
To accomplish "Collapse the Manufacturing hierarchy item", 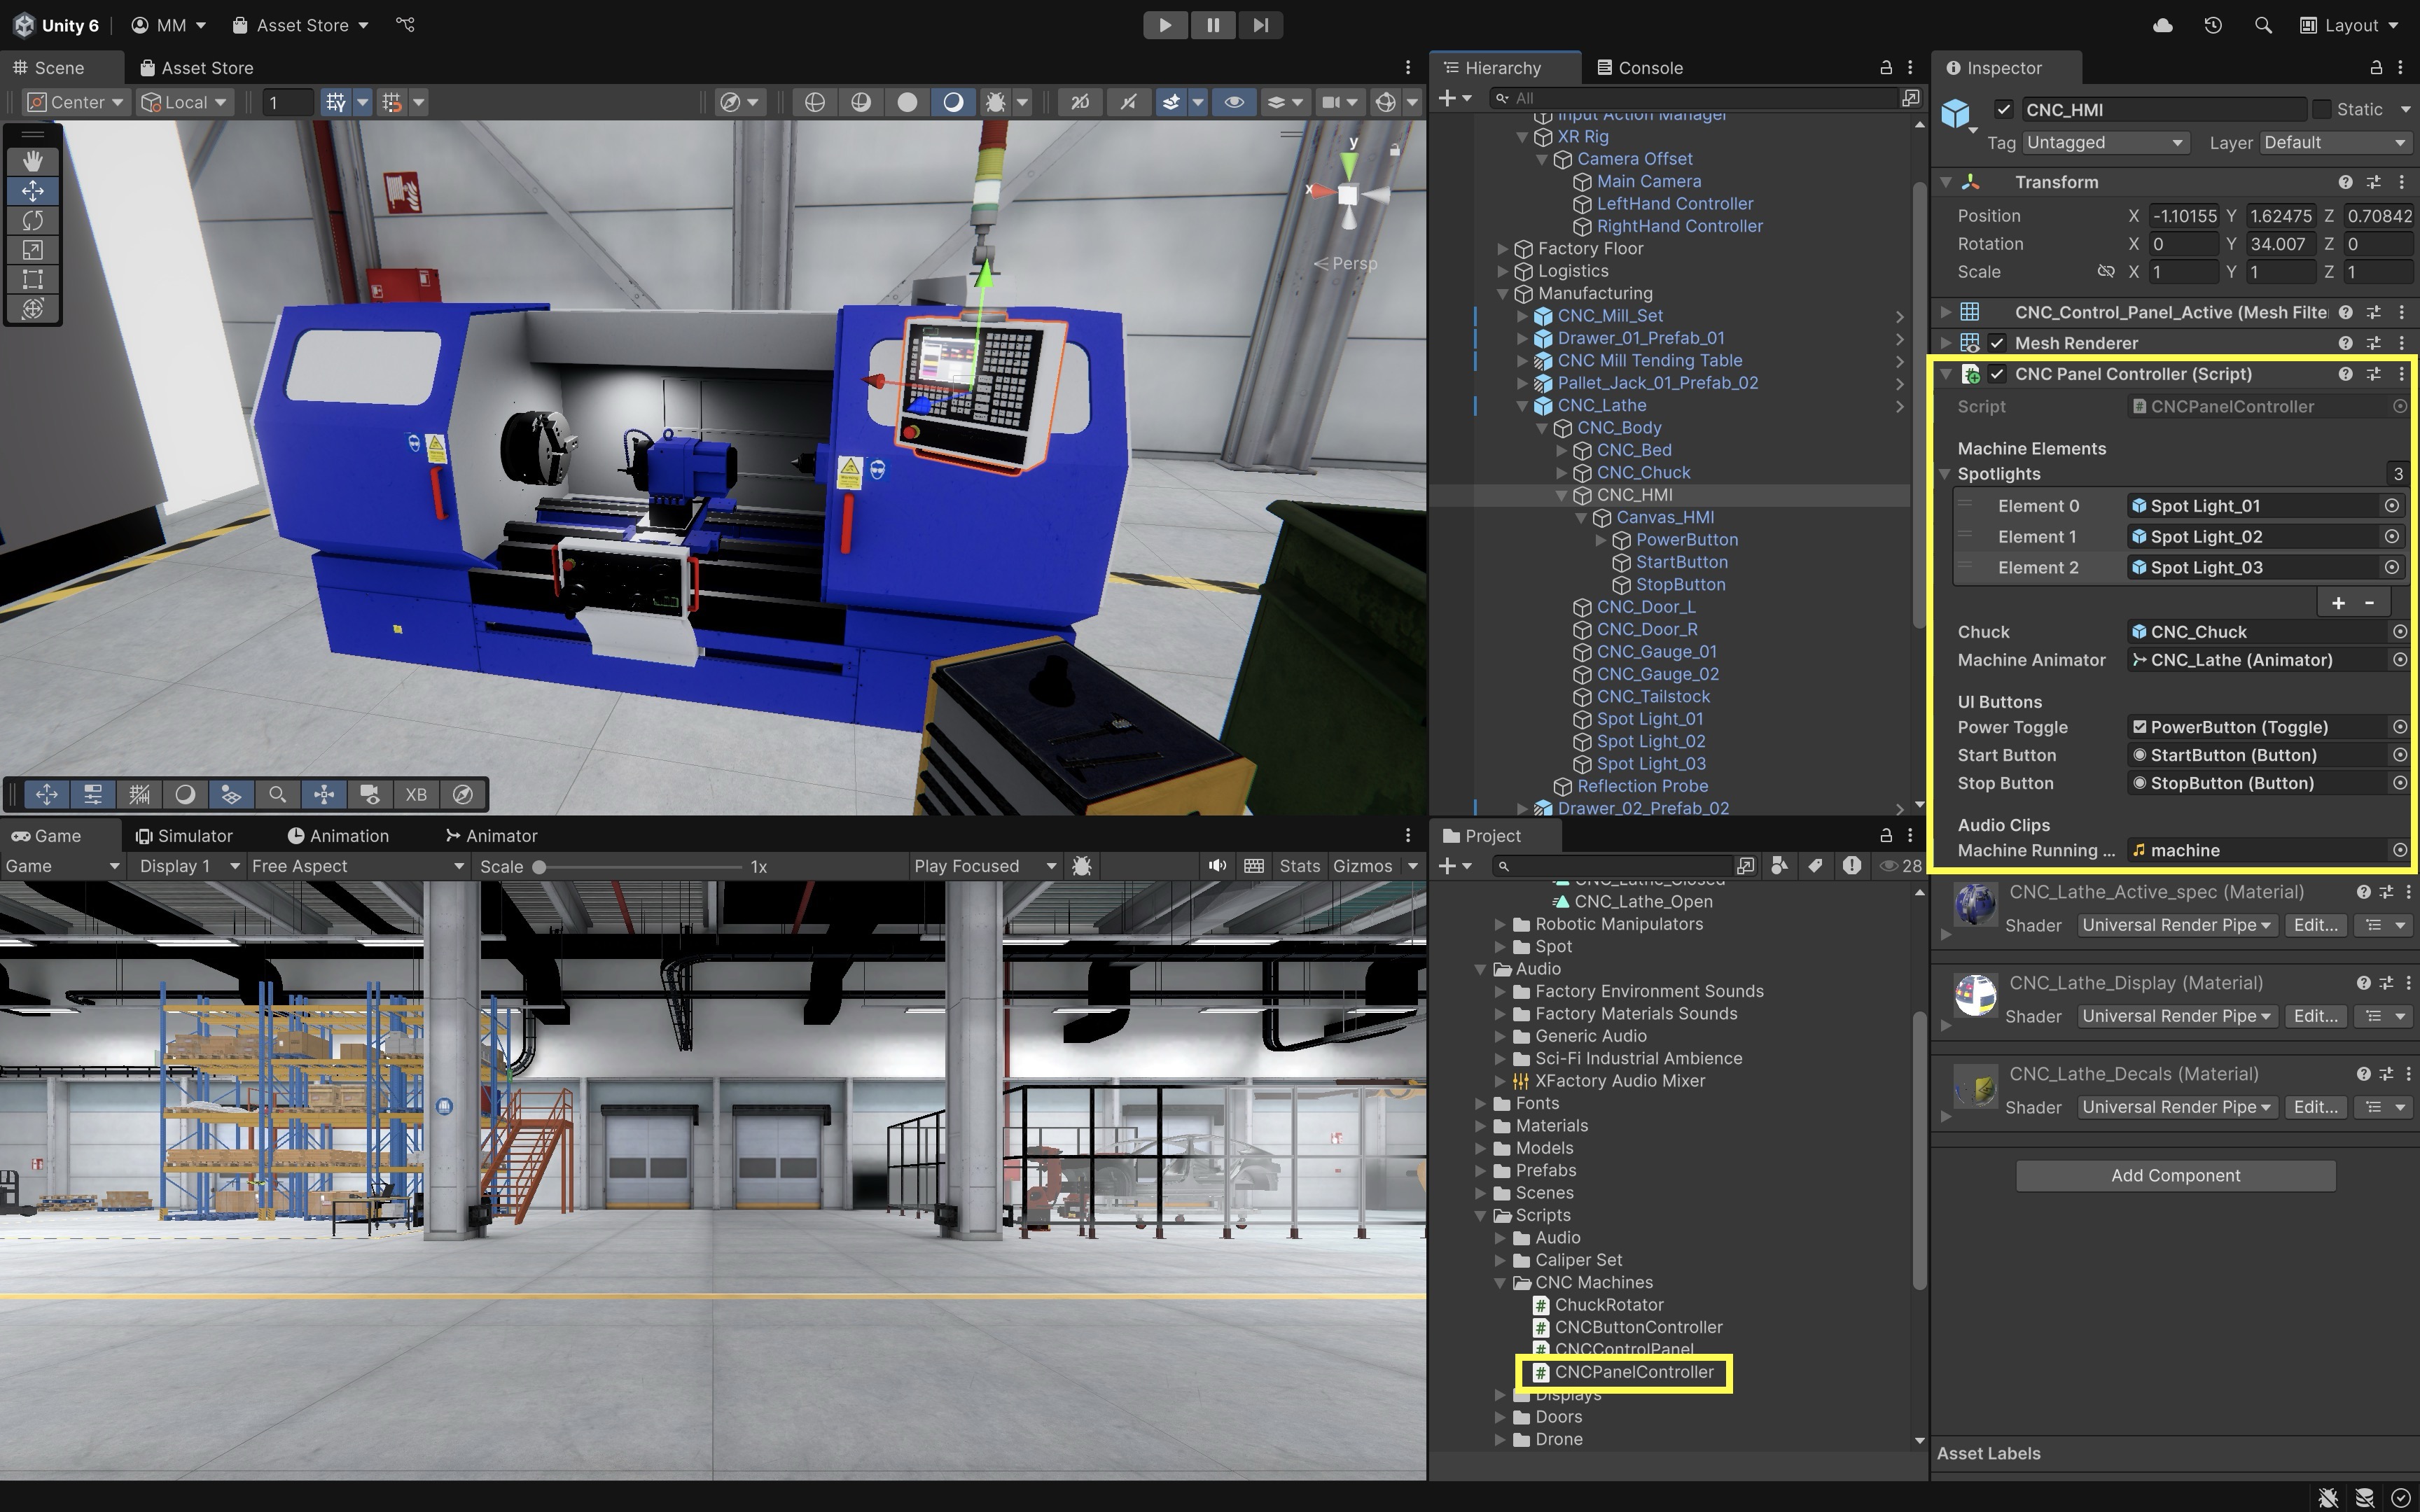I will [x=1502, y=294].
